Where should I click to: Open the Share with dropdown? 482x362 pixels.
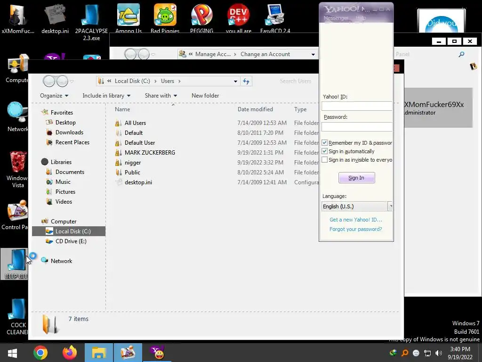coord(161,96)
